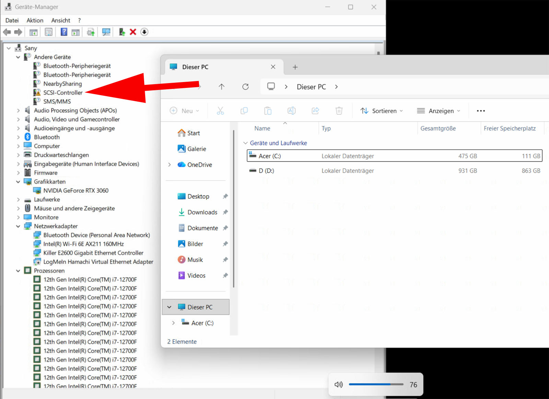Click the Delete trash icon in Explorer toolbar
549x399 pixels.
pyautogui.click(x=339, y=111)
